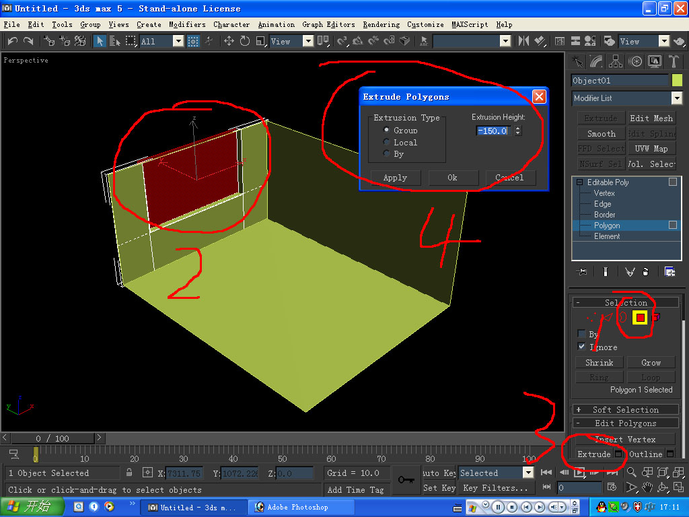Screen dimensions: 689x517
Task: Click Configure Modifier Sets icon
Action: pos(669,272)
